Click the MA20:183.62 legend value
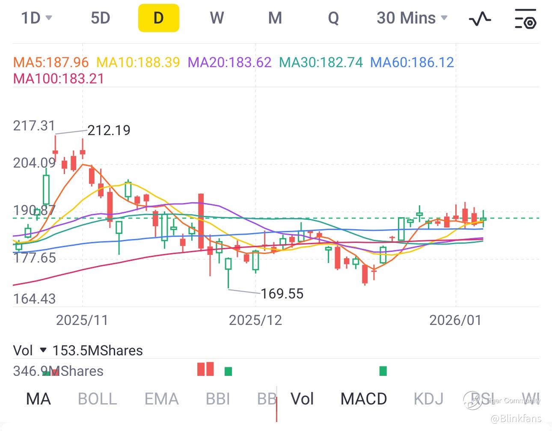The width and height of the screenshot is (552, 431). click(x=230, y=62)
